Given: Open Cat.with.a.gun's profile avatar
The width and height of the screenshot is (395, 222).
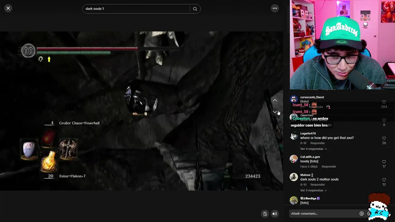Looking at the screenshot, I should coord(294,159).
